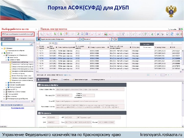Viewport: 184px width, 138px height.
Task: Check the checkbox for row 11316
Action: (x=38, y=63)
